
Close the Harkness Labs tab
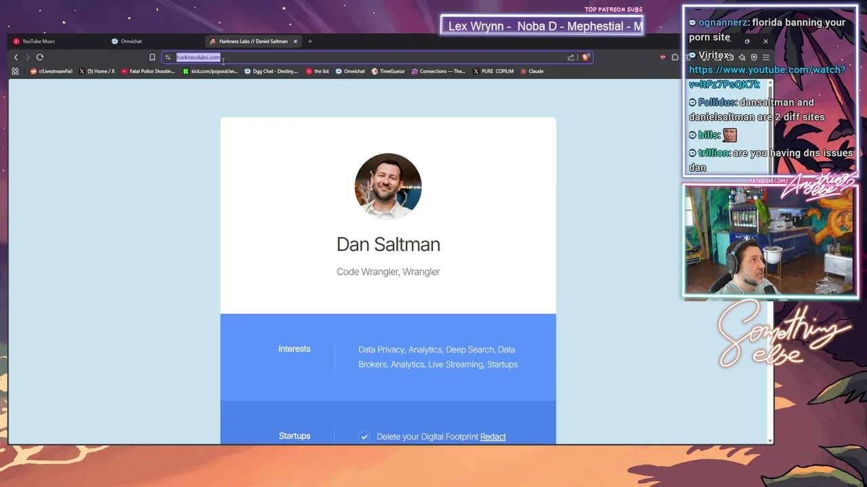point(295,41)
